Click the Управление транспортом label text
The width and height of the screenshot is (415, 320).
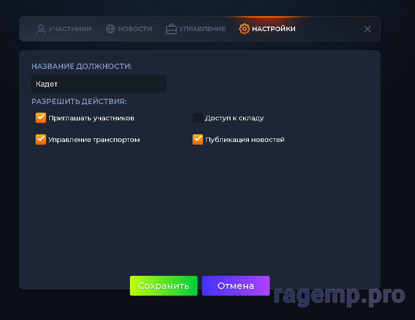tap(94, 140)
